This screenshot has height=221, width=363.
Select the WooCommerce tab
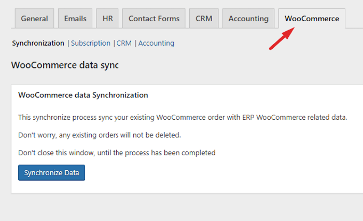click(x=312, y=19)
